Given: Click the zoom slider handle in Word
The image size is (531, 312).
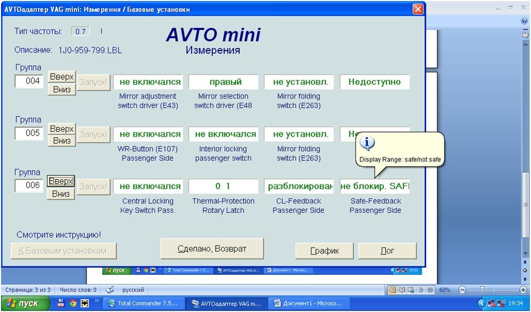Looking at the screenshot, I should (x=482, y=290).
